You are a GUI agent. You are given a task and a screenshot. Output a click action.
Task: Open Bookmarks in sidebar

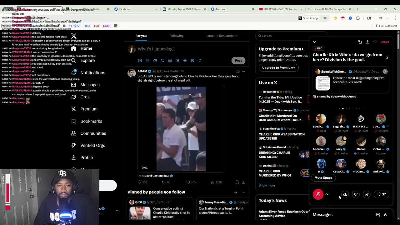click(x=86, y=121)
